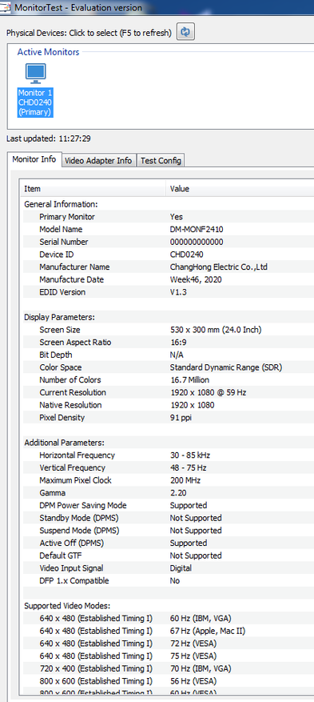This screenshot has width=314, height=702.
Task: Click the 60 Hz (IBM, VGA) value
Action: pyautogui.click(x=200, y=618)
